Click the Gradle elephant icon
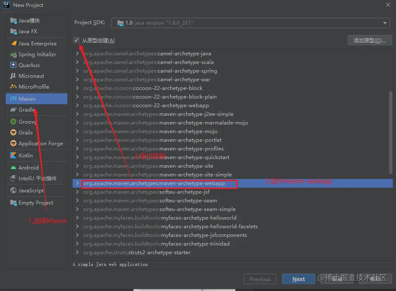Screen dimensions: 396x291 coord(13,109)
